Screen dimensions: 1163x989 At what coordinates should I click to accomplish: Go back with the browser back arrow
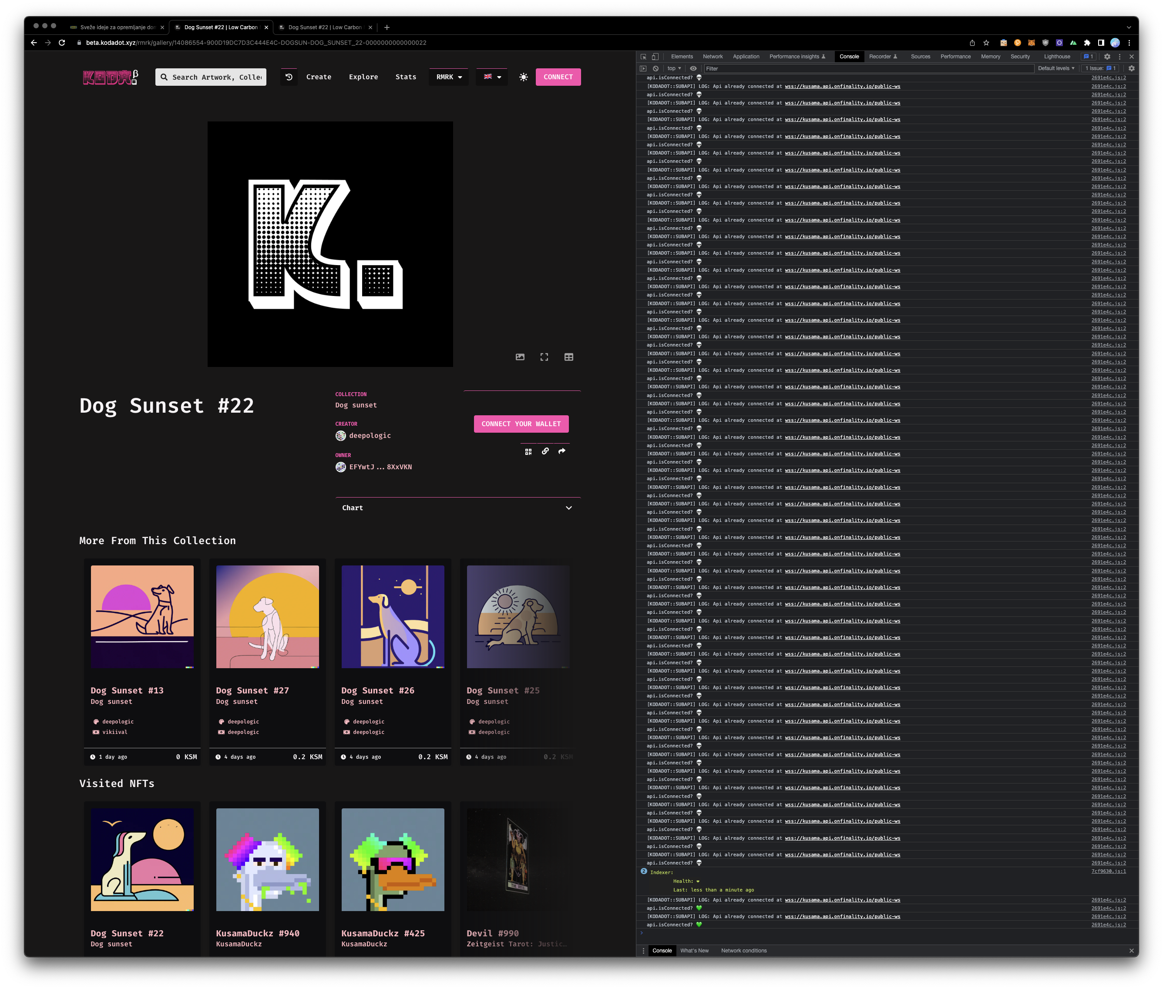[34, 43]
